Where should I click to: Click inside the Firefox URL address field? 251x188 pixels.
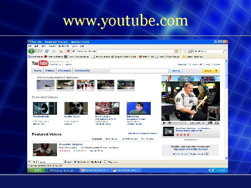pyautogui.click(x=122, y=51)
